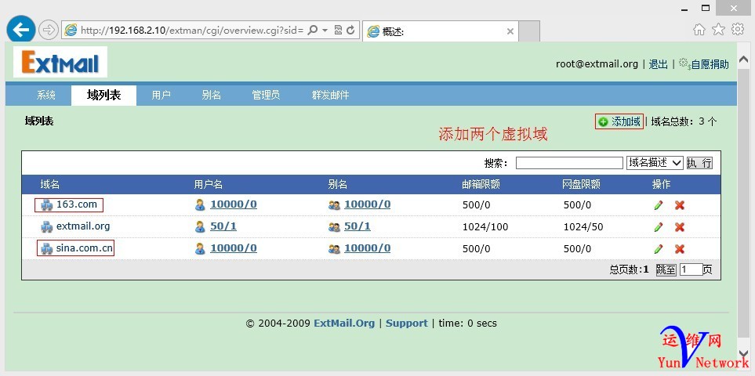
Task: Close the 概述 browser tab
Action: click(510, 32)
